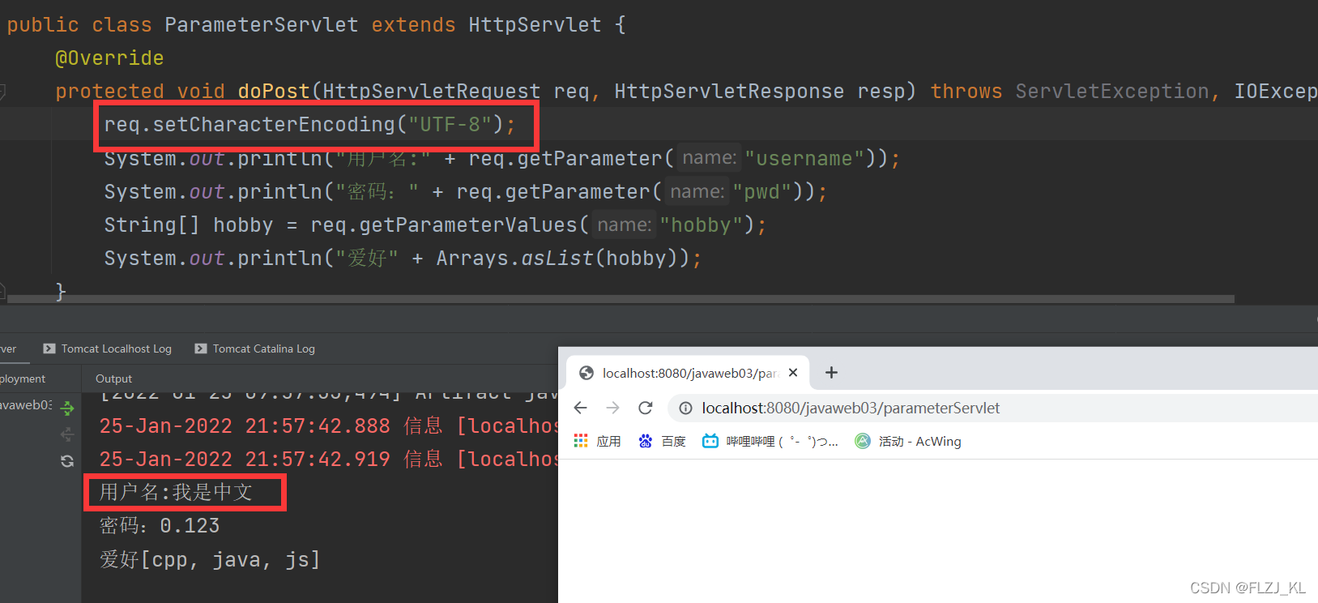Click the horizontal scrollbar of the editor

pos(621,299)
